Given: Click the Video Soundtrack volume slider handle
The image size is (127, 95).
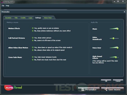Looking at the screenshot, I should coord(113,39).
